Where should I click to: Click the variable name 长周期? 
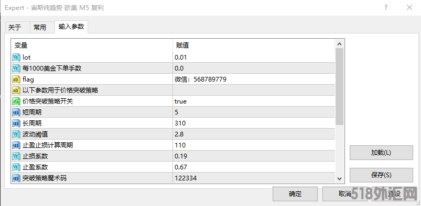pos(32,123)
